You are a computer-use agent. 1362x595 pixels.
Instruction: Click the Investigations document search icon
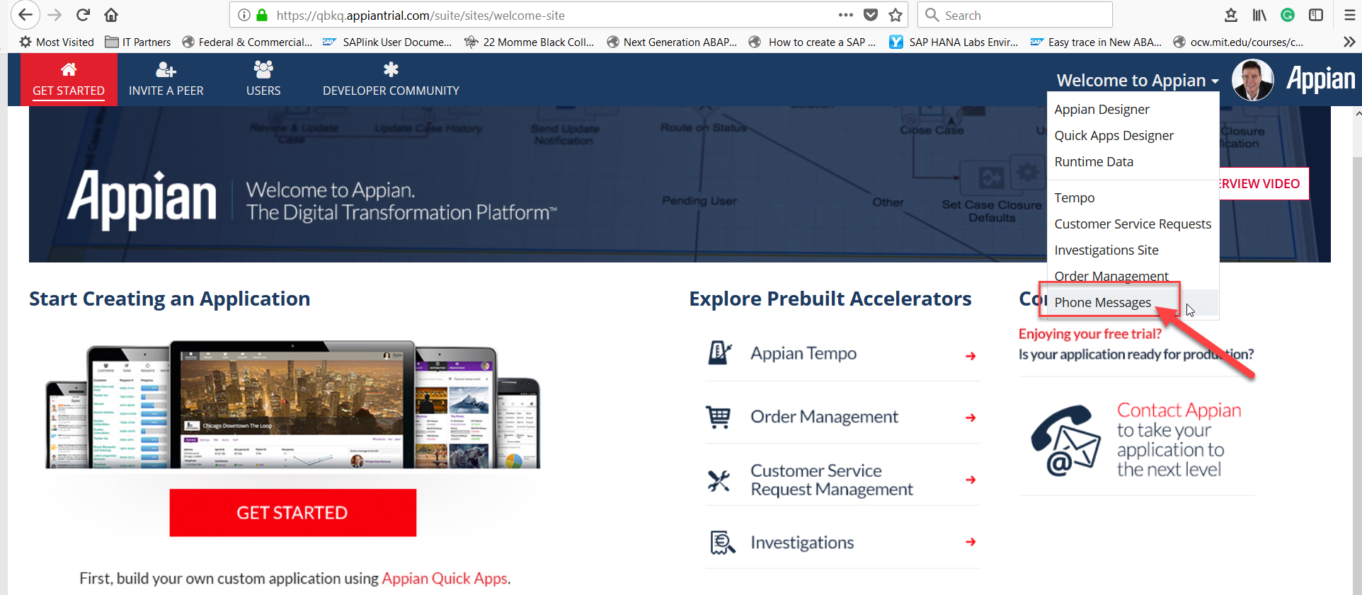(x=722, y=543)
